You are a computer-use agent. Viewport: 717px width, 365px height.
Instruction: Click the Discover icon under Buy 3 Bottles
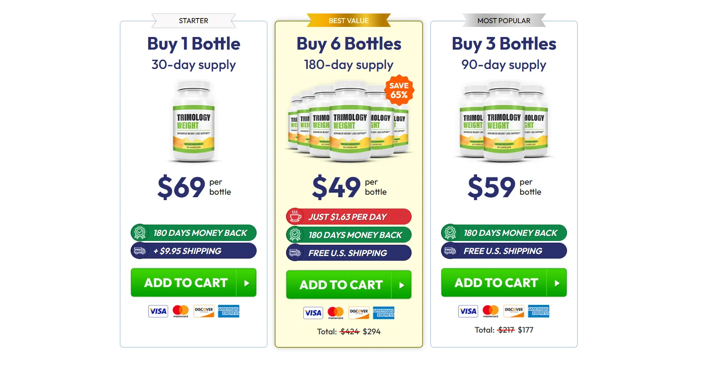click(x=513, y=311)
